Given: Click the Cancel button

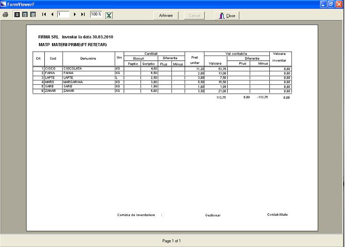Looking at the screenshot, I should pos(195,16).
